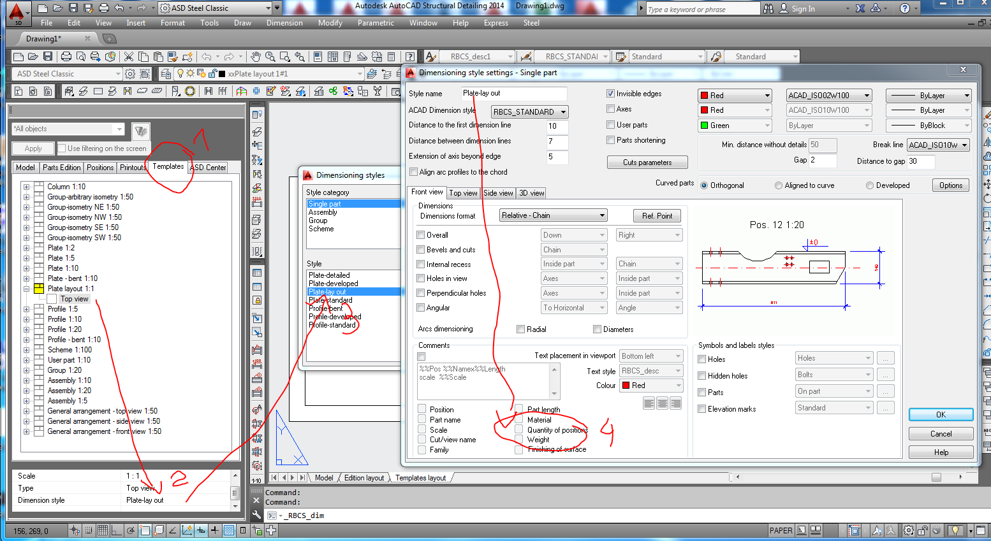Switch to the Positions tab
The width and height of the screenshot is (991, 541).
pos(100,168)
